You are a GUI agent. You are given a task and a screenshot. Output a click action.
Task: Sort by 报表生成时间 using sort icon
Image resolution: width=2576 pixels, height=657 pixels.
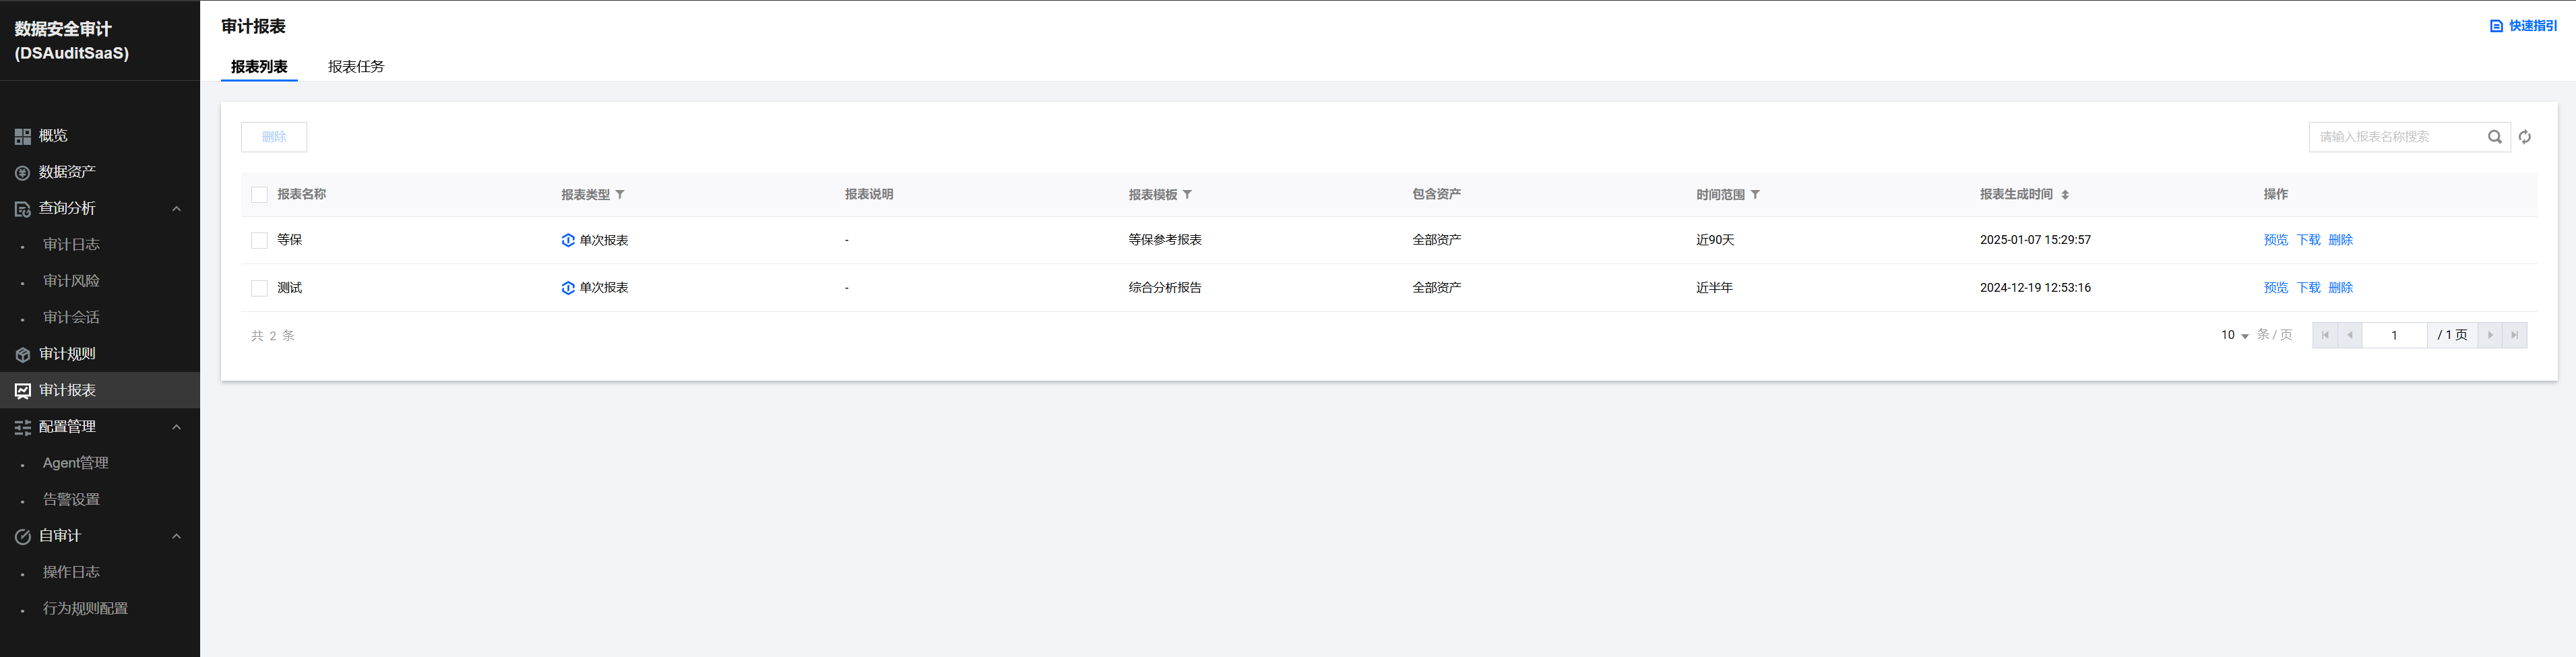tap(2065, 195)
